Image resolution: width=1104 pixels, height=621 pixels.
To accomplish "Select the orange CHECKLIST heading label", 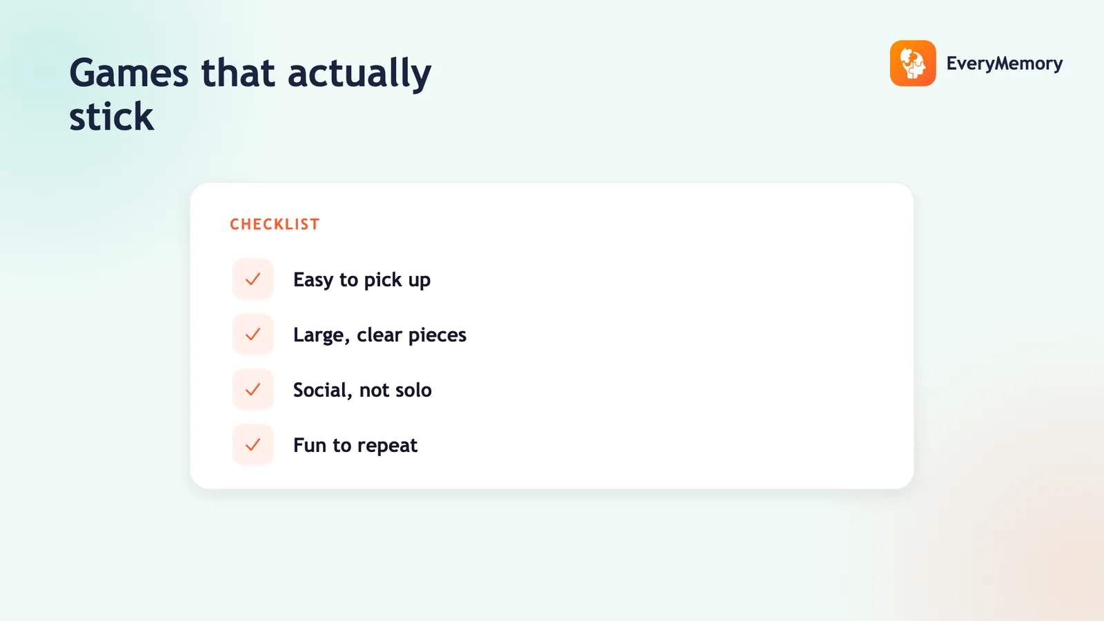I will (x=275, y=224).
